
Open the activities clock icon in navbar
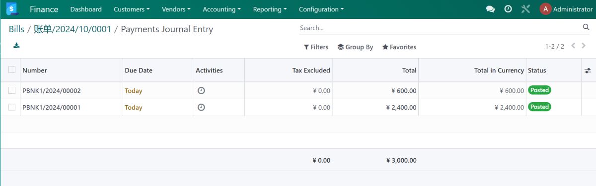[508, 9]
